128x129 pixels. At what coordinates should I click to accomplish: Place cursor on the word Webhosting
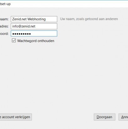[36, 19]
